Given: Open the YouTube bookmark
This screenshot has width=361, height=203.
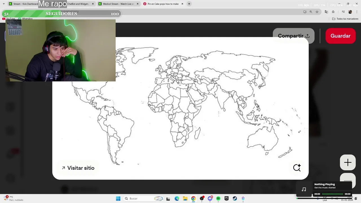Looking at the screenshot, I should (8, 19).
